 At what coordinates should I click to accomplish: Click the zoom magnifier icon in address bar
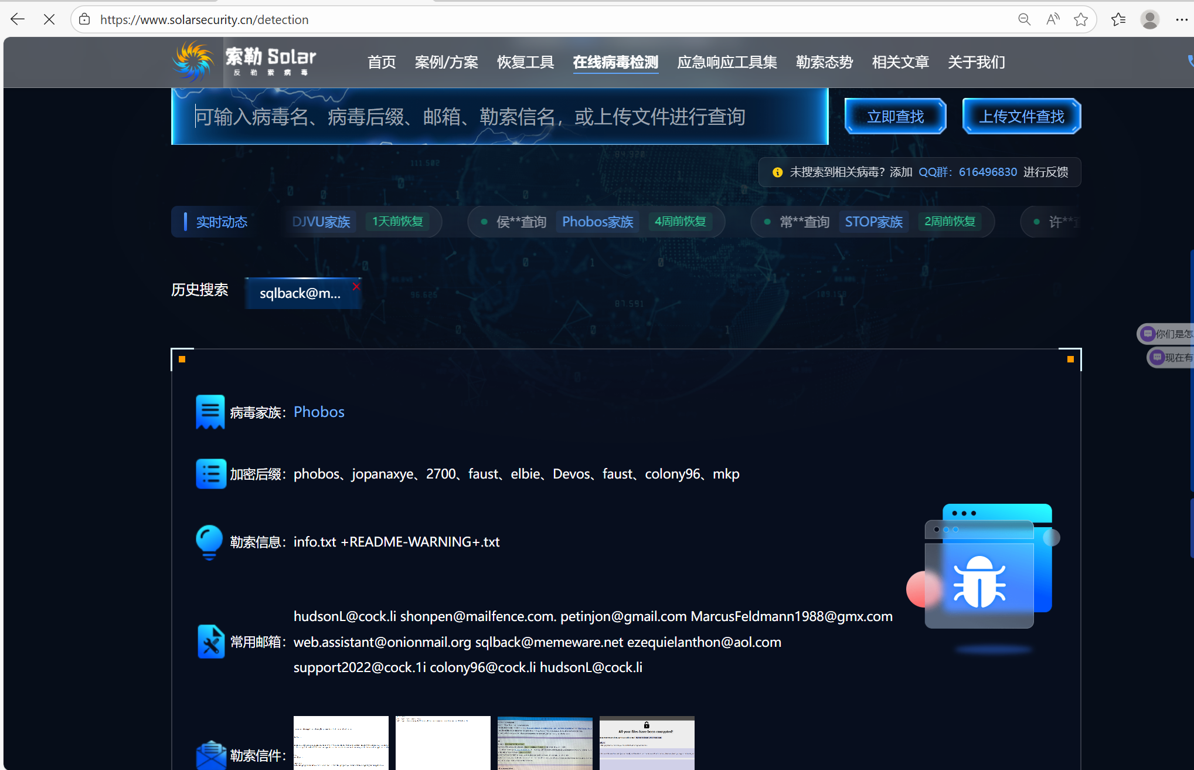coord(1024,19)
